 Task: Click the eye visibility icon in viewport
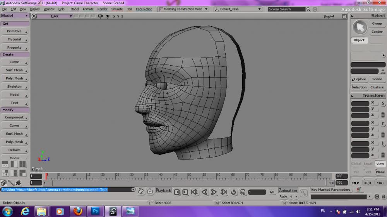(x=107, y=16)
